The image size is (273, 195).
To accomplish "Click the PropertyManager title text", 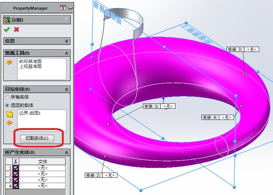I will [x=30, y=8].
